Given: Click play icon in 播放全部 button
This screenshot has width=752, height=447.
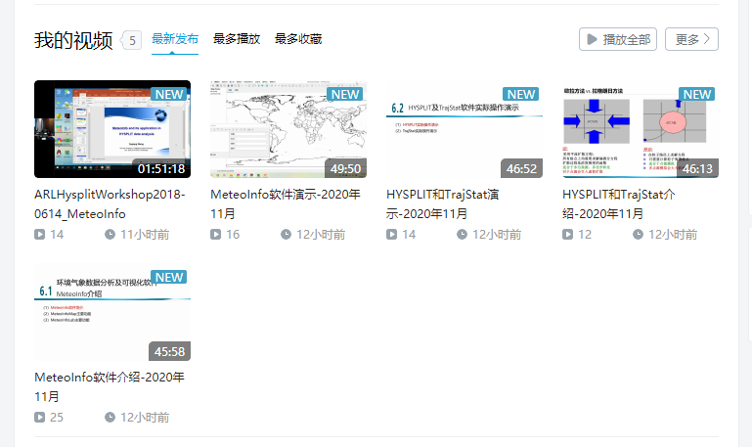Looking at the screenshot, I should (x=592, y=39).
